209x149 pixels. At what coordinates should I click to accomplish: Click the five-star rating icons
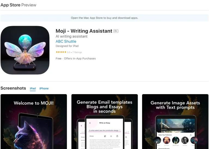[x=61, y=52]
